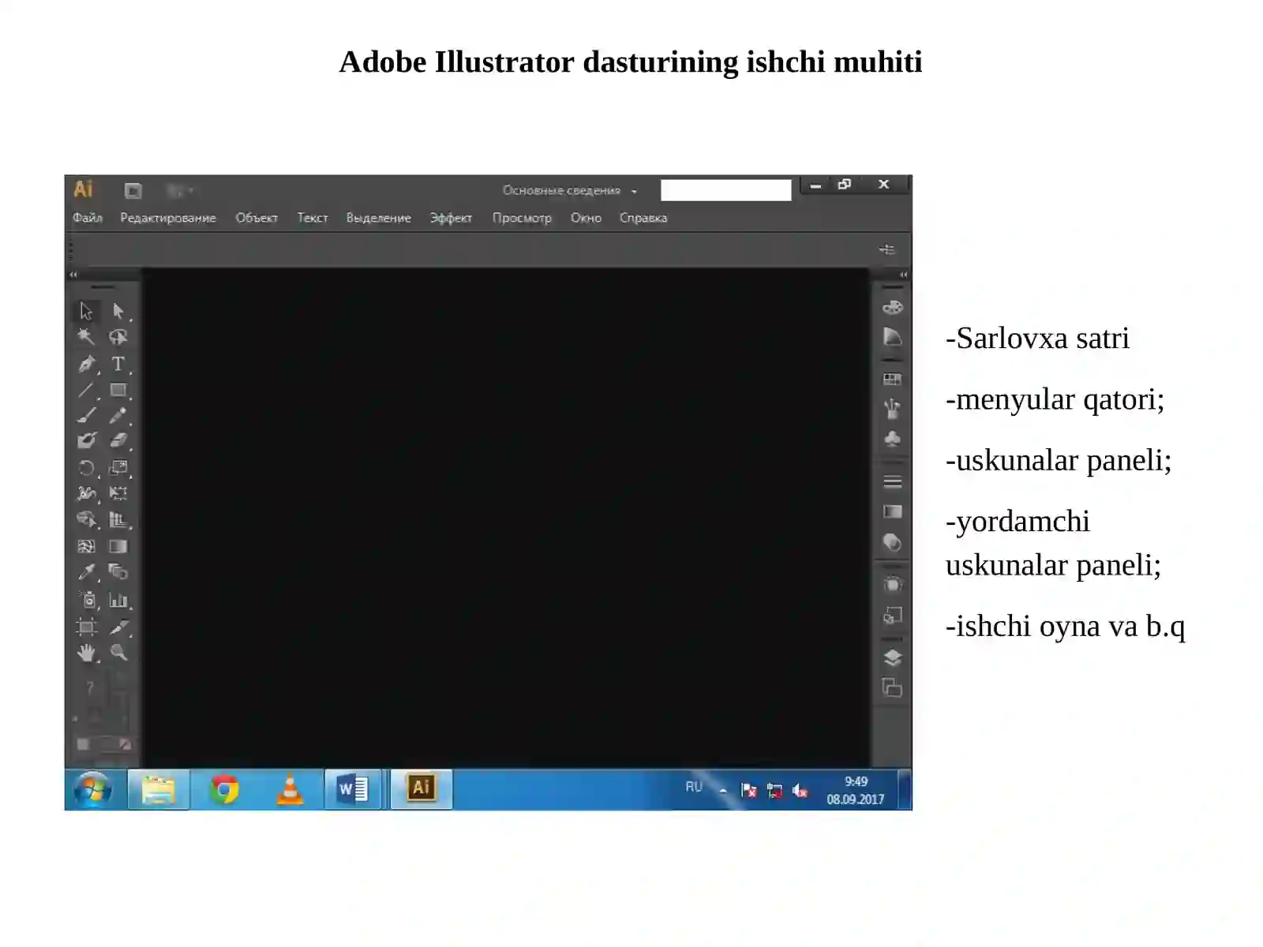Select the Pencil tool
Viewport: 1263px width, 947px height.
pos(118,415)
